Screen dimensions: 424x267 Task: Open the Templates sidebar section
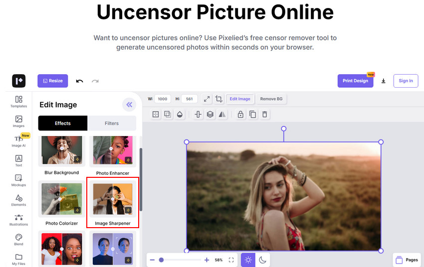click(x=18, y=102)
